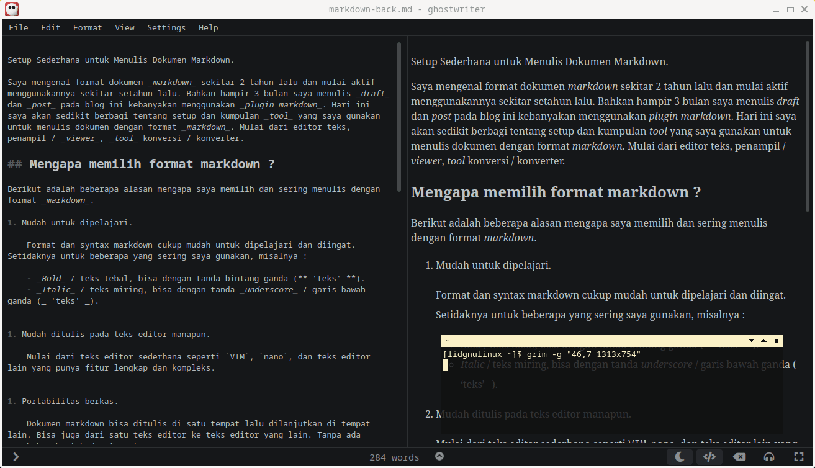This screenshot has height=468, width=815.
Task: Close the terminal window via square icon
Action: click(x=776, y=341)
